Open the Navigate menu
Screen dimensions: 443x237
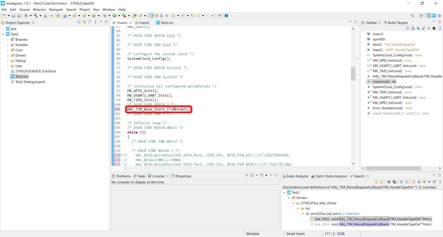(56, 10)
